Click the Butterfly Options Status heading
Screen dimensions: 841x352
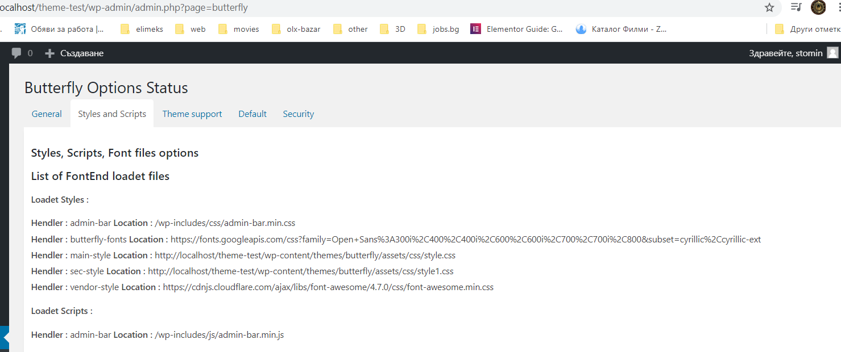[106, 88]
